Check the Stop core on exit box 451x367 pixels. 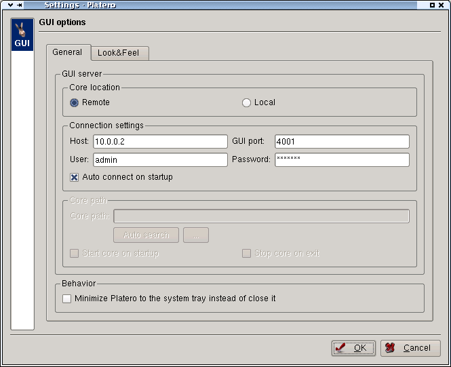247,254
